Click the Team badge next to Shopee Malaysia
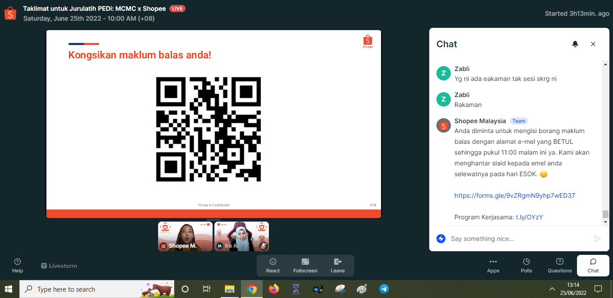 coord(518,121)
